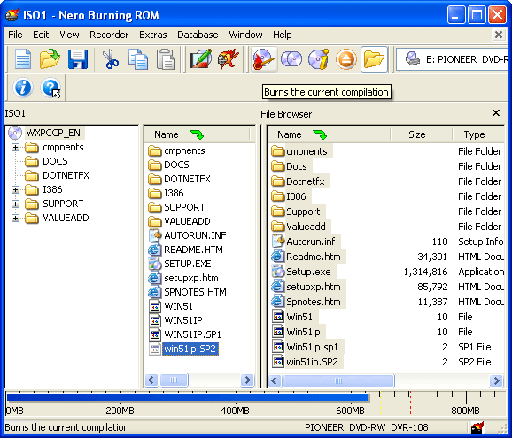
Task: Select SETUP.EXE in the compilation list
Action: (188, 264)
